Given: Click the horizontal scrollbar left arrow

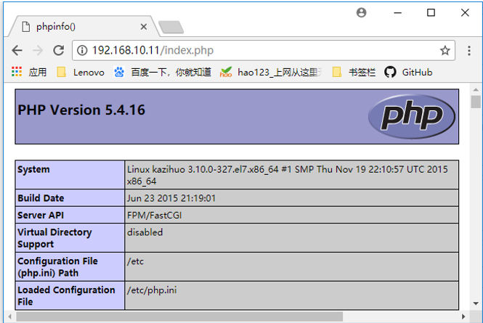Looking at the screenshot, I should 10,316.
